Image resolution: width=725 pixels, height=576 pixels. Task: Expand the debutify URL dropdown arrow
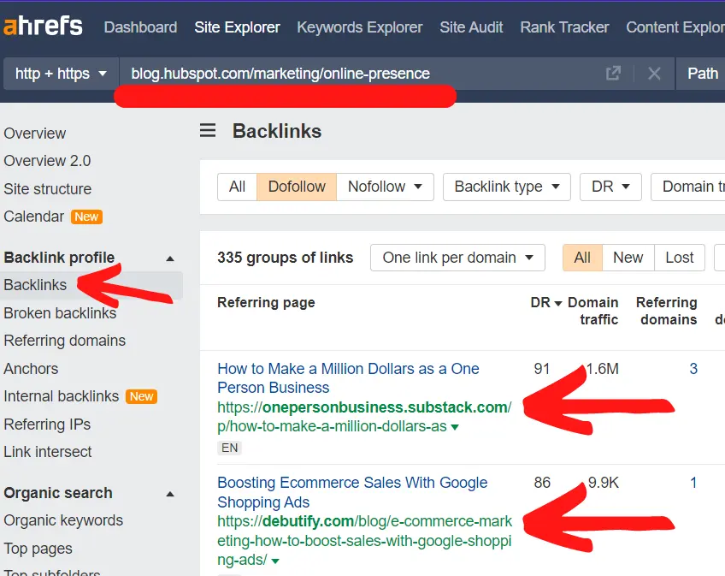[275, 561]
